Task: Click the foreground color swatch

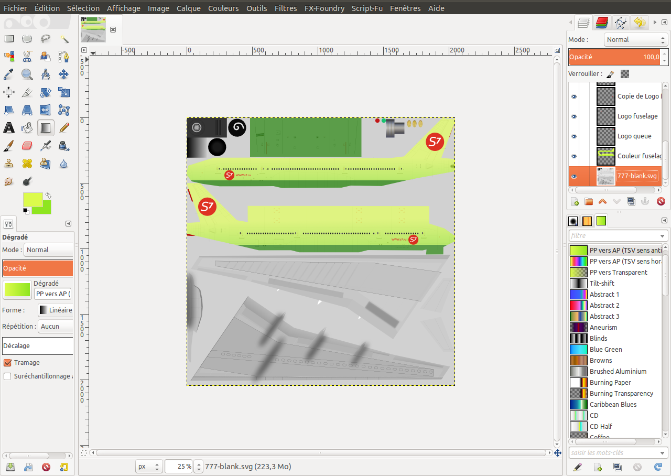Action: pos(31,199)
